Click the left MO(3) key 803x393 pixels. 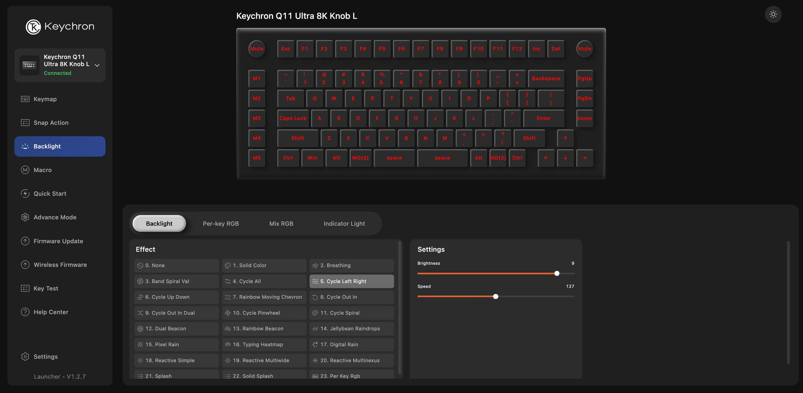coord(360,158)
